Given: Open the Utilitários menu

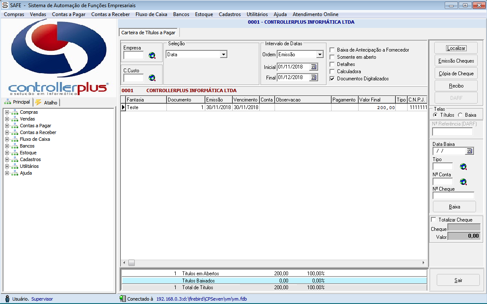Looking at the screenshot, I should click(257, 14).
